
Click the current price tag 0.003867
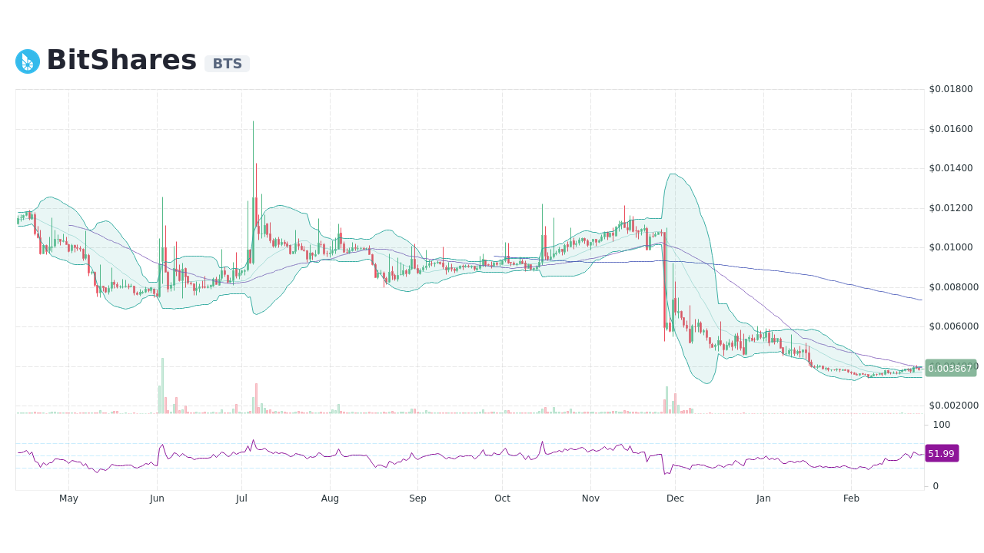tap(950, 368)
